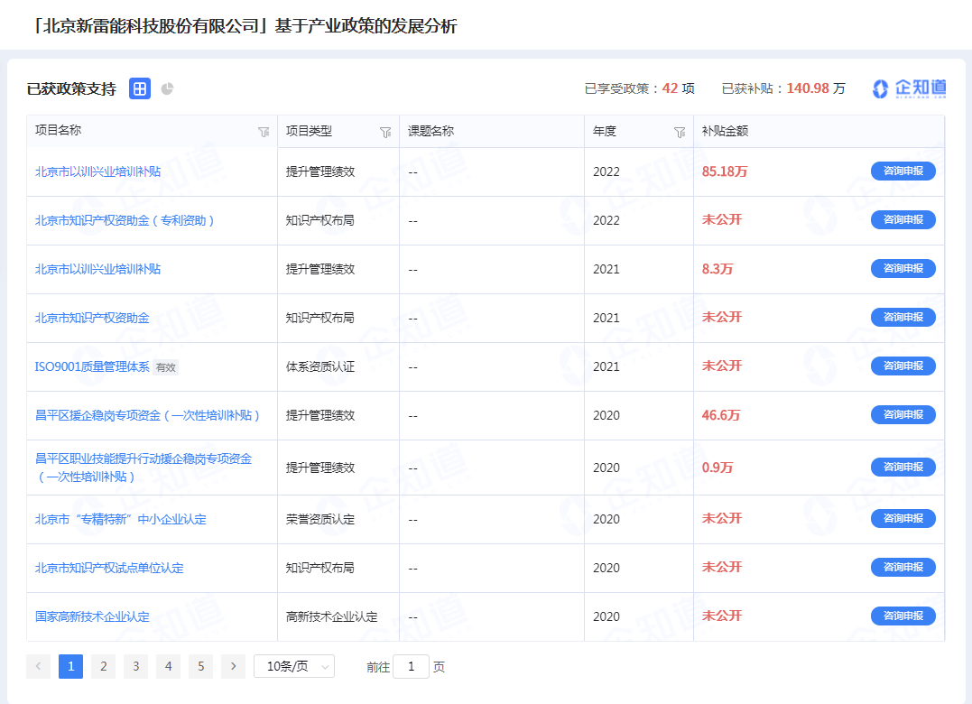The width and height of the screenshot is (972, 704).
Task: Open the 项目类型 column filter icon
Action: [385, 132]
